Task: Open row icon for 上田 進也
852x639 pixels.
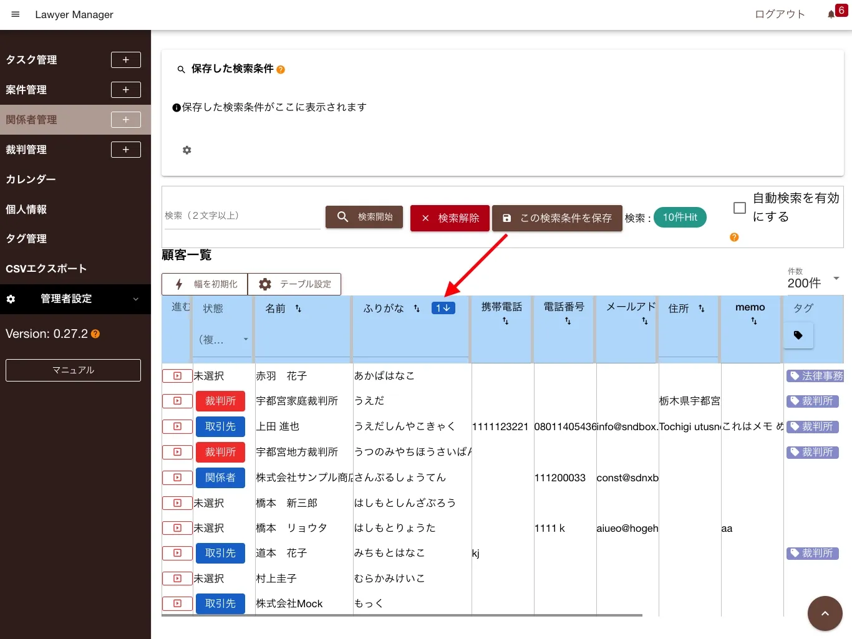Action: point(177,426)
